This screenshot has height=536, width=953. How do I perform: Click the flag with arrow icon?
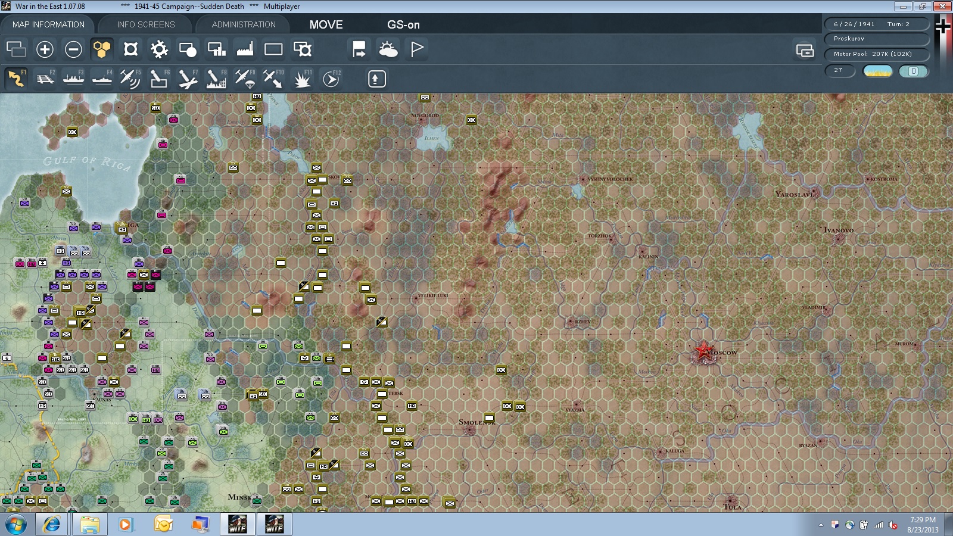tap(359, 49)
